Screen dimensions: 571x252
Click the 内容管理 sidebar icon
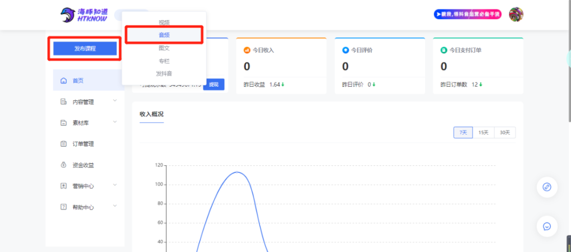pyautogui.click(x=63, y=101)
